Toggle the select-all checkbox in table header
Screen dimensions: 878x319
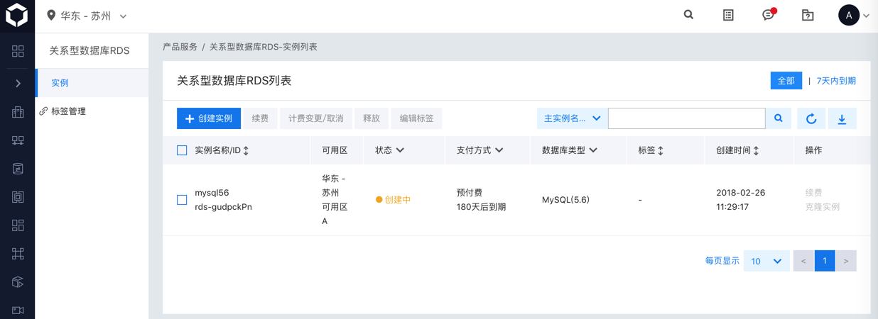coord(182,150)
